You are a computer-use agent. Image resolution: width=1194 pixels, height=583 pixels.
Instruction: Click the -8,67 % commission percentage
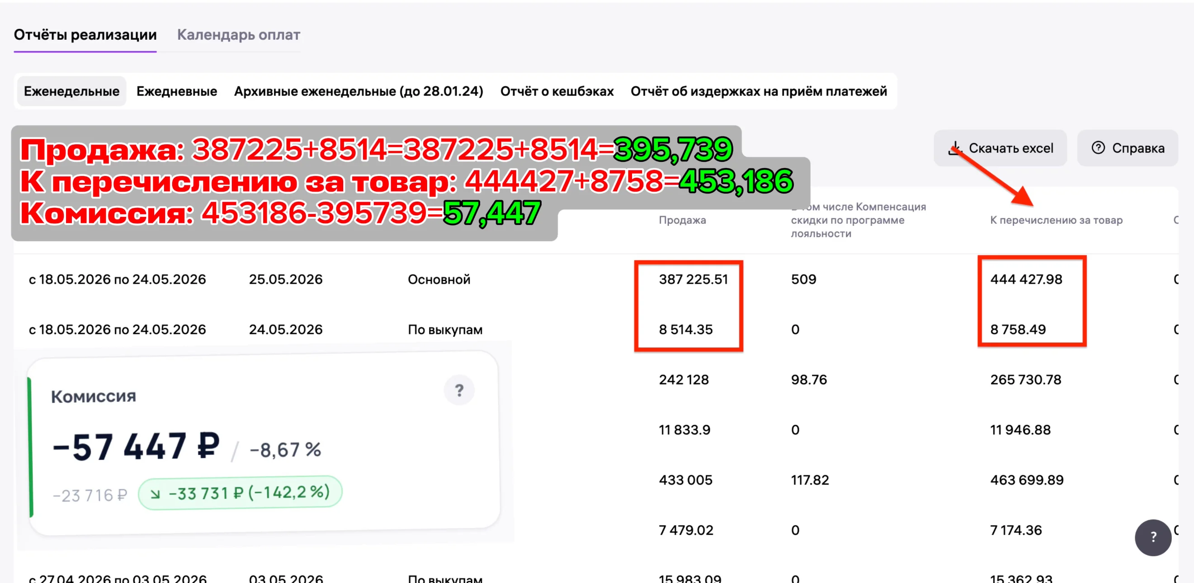click(285, 450)
